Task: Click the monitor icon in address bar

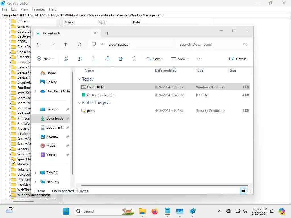Action: click(94, 44)
